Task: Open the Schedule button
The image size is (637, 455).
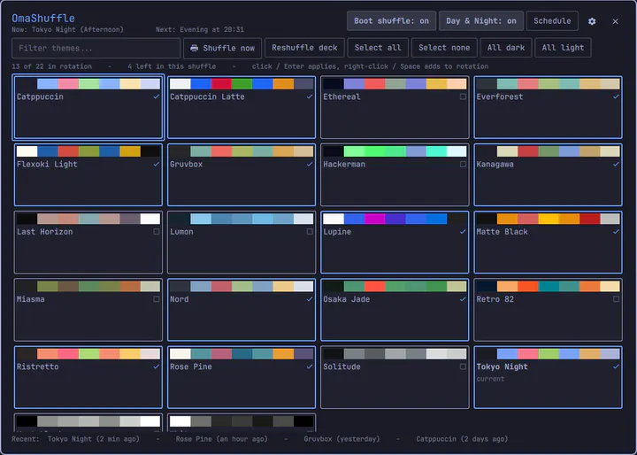Action: [x=552, y=20]
